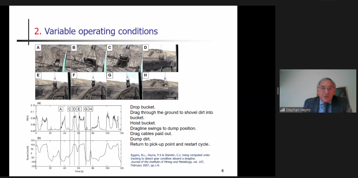This screenshot has width=358, height=178.
Task: Click the Stephan Heyns name label
Action: pyautogui.click(x=298, y=110)
